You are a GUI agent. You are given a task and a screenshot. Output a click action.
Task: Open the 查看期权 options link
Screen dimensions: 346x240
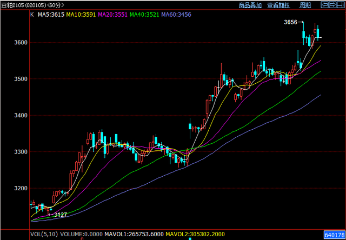pyautogui.click(x=278, y=5)
